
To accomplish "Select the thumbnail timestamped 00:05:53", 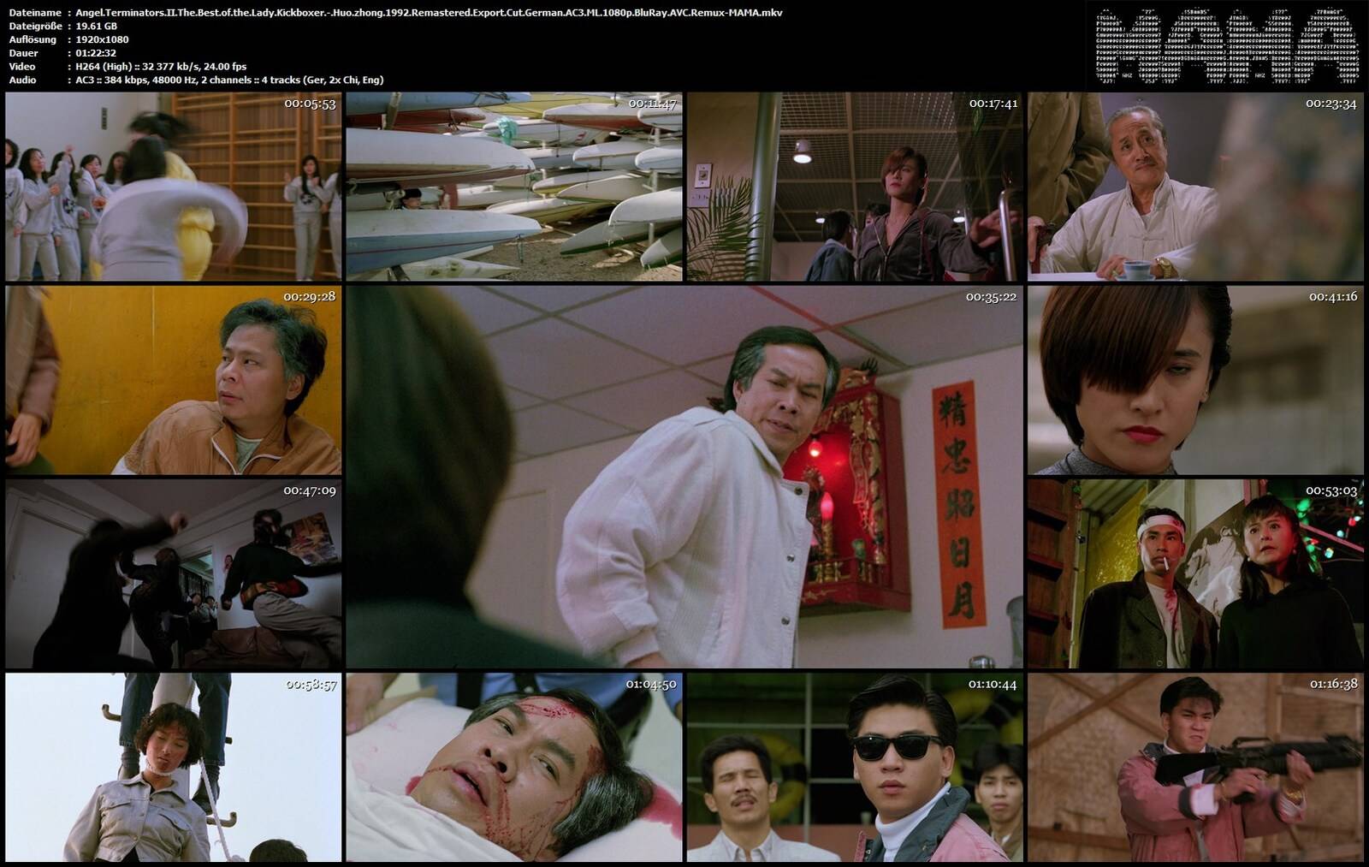I will [173, 187].
